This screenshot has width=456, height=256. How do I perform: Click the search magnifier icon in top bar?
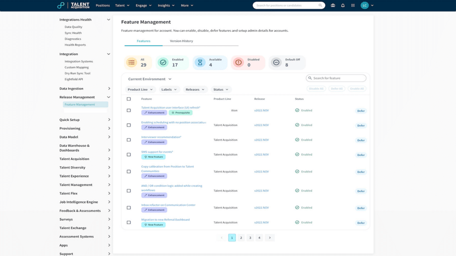(x=320, y=5)
